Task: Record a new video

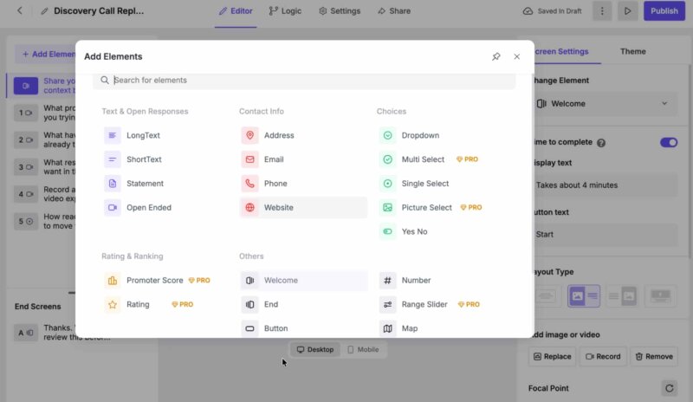Action: tap(603, 356)
